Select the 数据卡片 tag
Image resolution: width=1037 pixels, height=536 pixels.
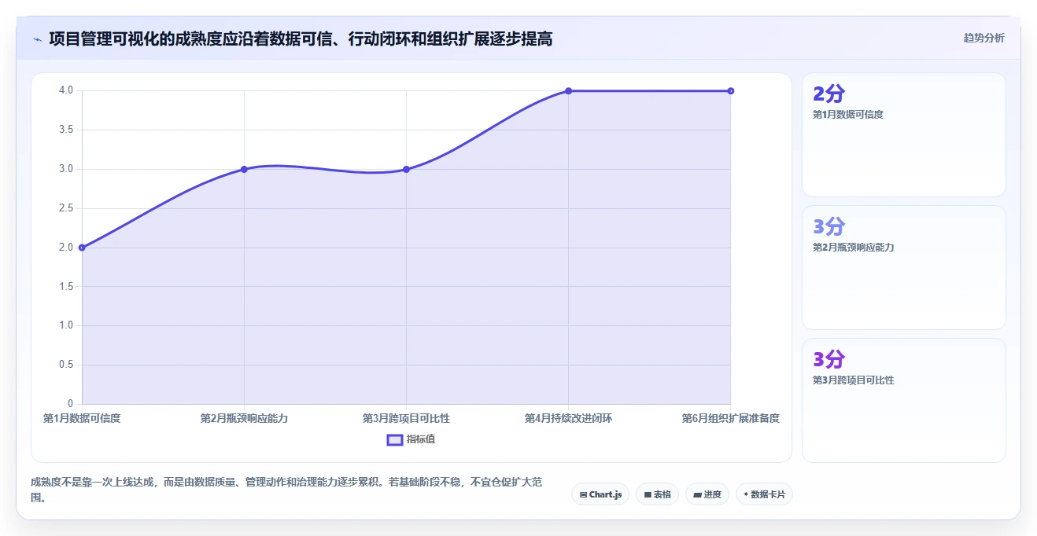[x=764, y=494]
